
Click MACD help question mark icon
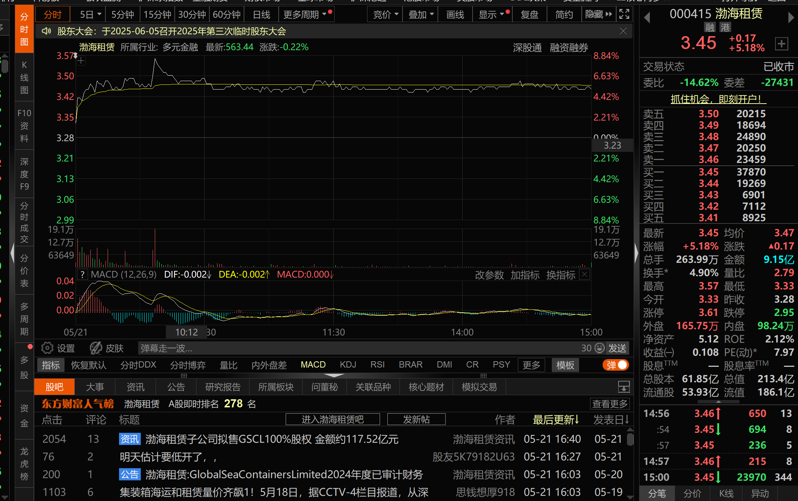coord(83,274)
